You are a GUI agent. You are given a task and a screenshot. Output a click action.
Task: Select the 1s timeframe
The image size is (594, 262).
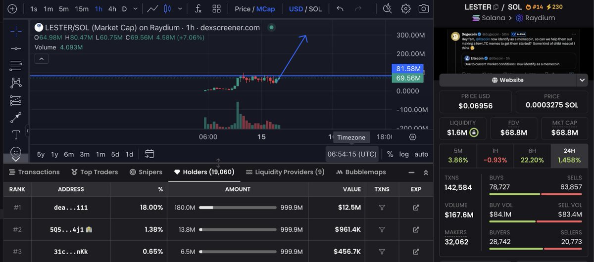click(34, 9)
